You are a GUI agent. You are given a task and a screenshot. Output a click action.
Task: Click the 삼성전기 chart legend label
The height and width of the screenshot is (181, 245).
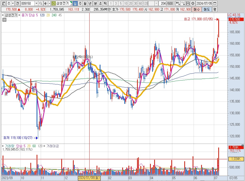click(11, 15)
